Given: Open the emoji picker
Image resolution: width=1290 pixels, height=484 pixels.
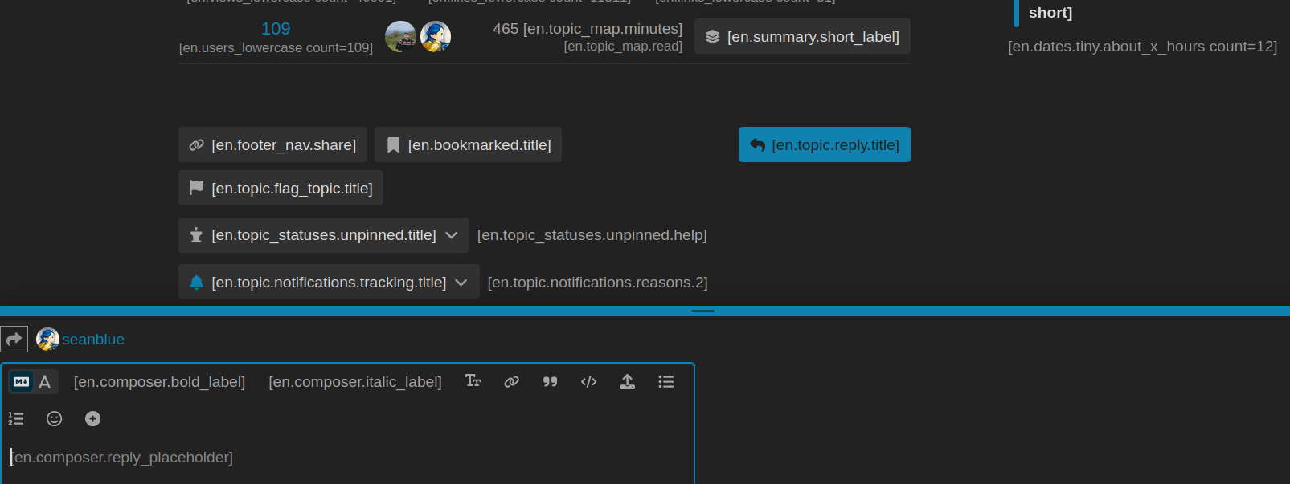Looking at the screenshot, I should (54, 419).
